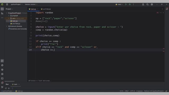
Task: Select Scratches and Consoles item
Action: tap(18, 29)
